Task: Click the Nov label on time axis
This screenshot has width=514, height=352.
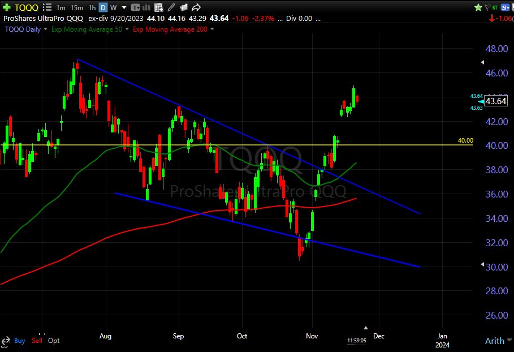Action: click(312, 336)
